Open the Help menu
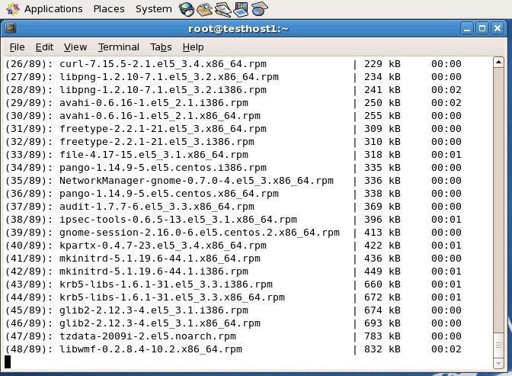The image size is (512, 376). pos(193,47)
